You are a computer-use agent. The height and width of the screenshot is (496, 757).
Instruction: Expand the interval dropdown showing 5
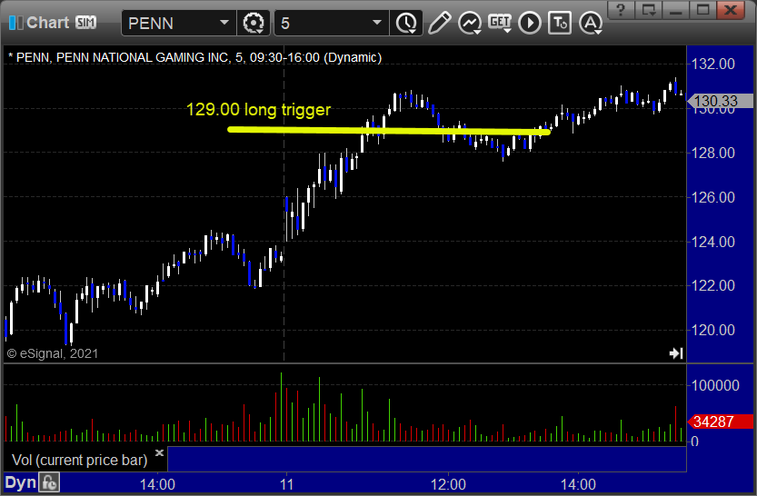coord(377,23)
